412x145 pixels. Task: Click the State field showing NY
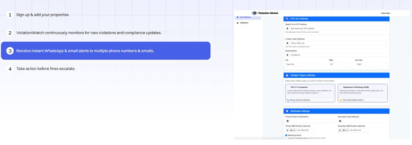pyautogui.click(x=341, y=64)
